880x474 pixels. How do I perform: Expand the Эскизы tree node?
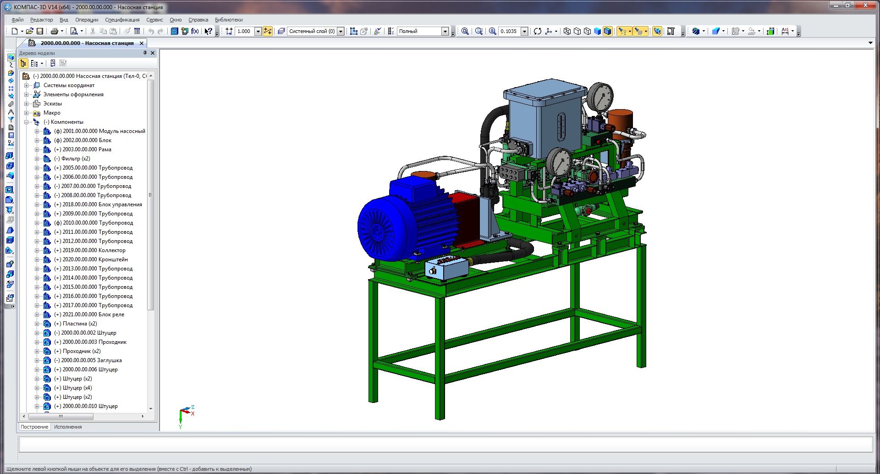(x=27, y=104)
